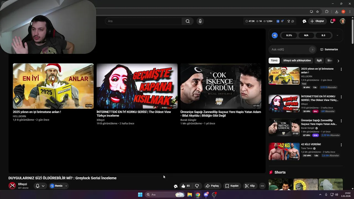Open HELLBORN channel link under the end-screen video
The image size is (354, 199).
click(x=19, y=116)
